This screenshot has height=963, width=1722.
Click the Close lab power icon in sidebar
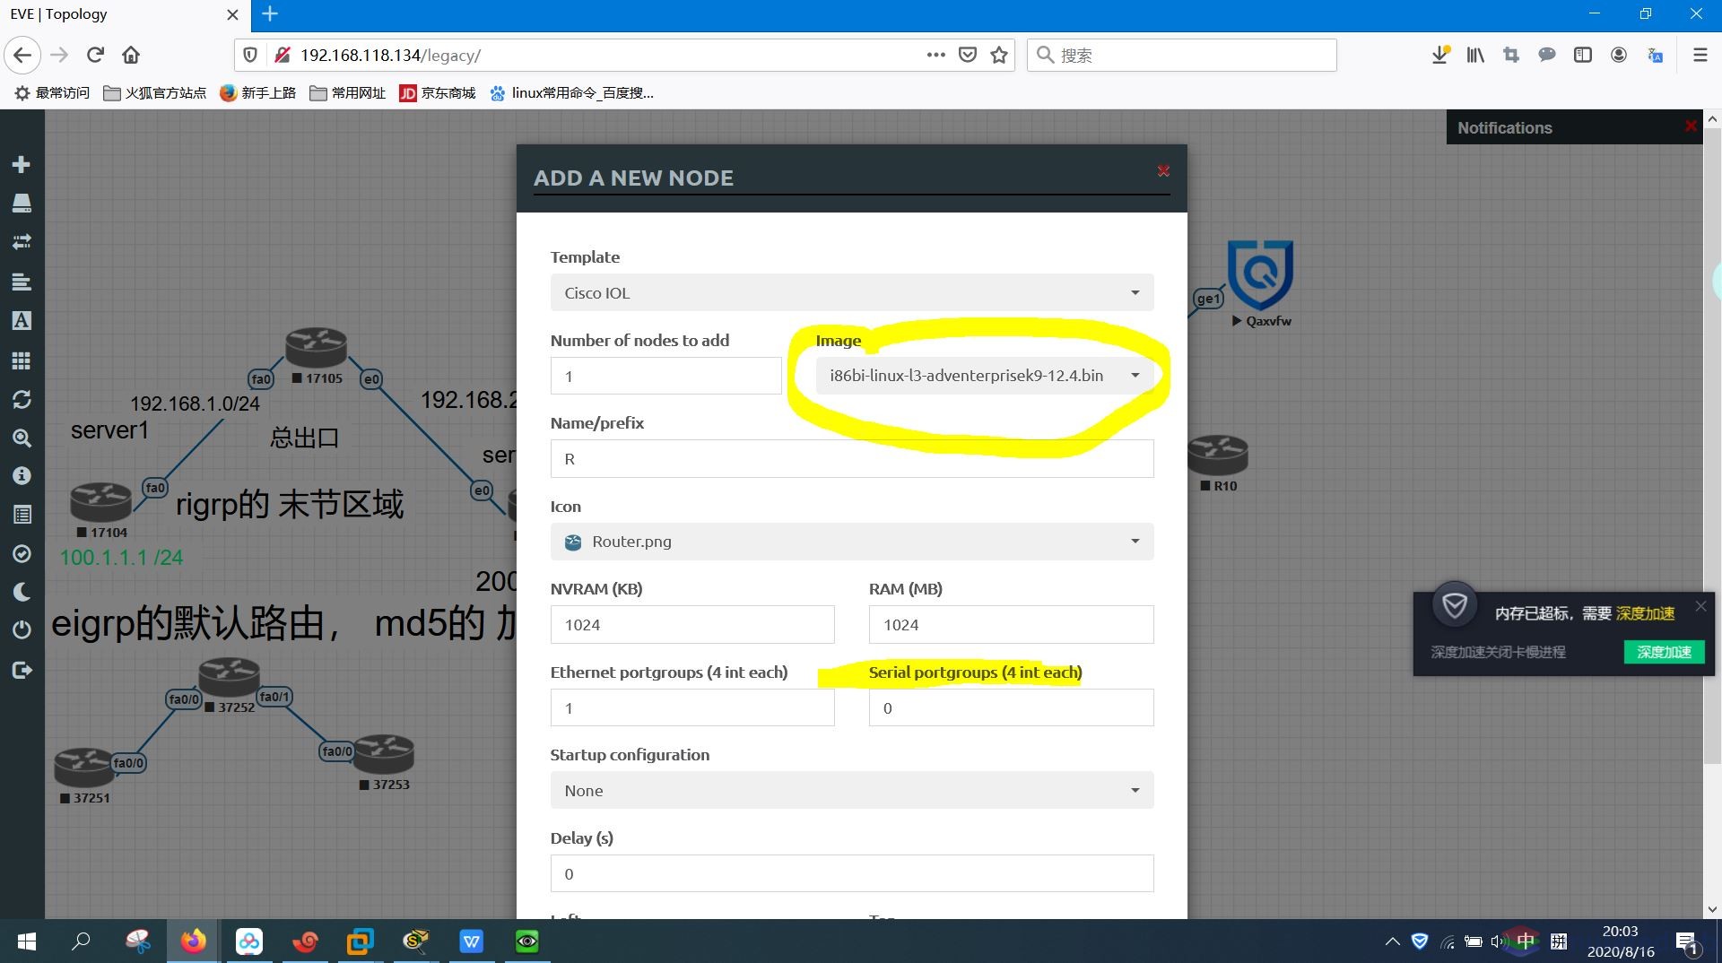[x=22, y=629]
